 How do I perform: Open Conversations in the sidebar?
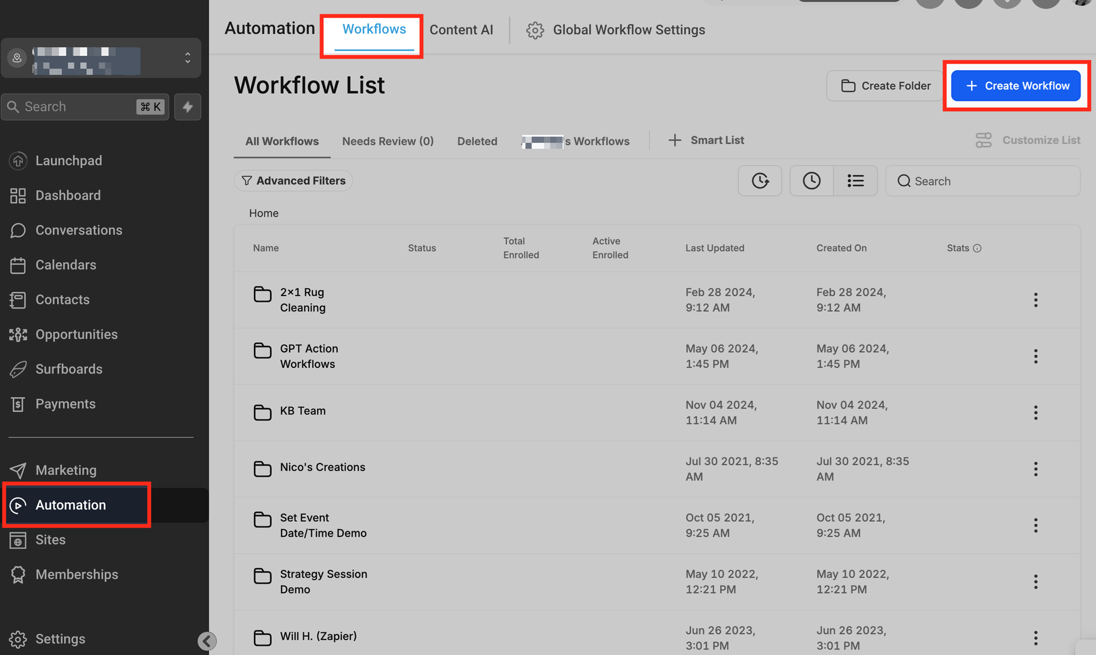coord(78,230)
